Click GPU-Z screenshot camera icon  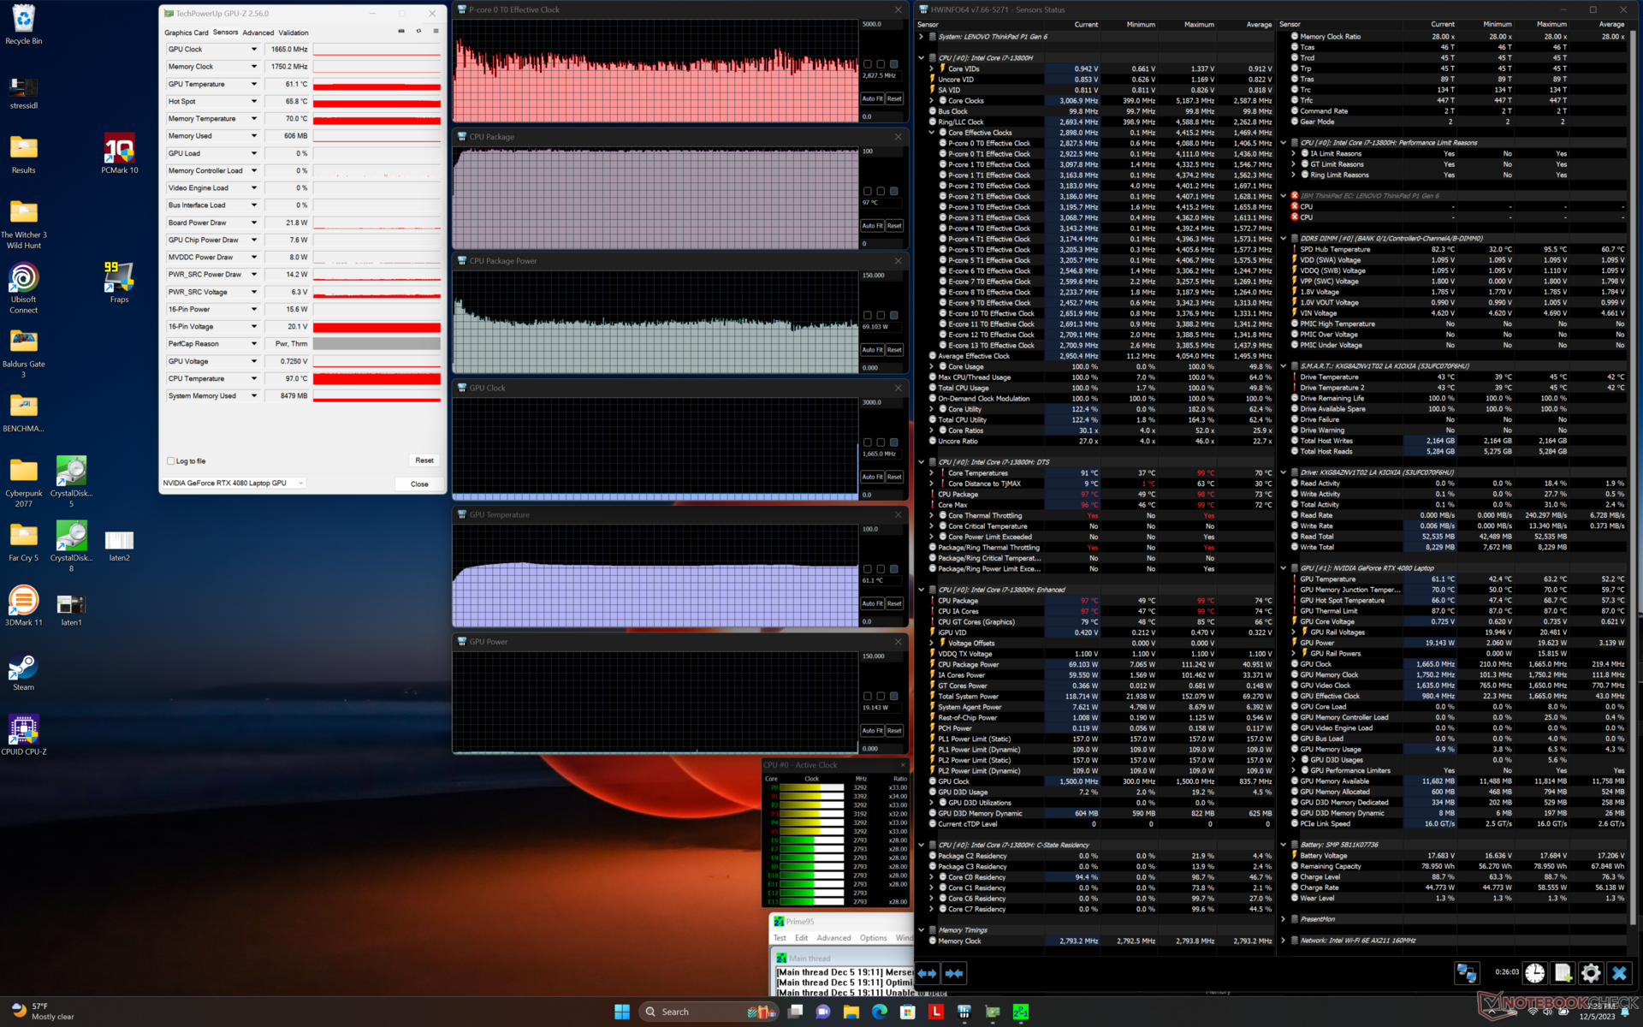pos(401,32)
